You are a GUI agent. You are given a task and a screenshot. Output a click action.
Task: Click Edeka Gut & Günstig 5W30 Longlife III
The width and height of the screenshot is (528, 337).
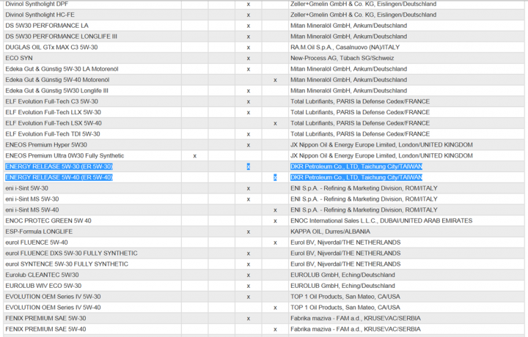[57, 90]
